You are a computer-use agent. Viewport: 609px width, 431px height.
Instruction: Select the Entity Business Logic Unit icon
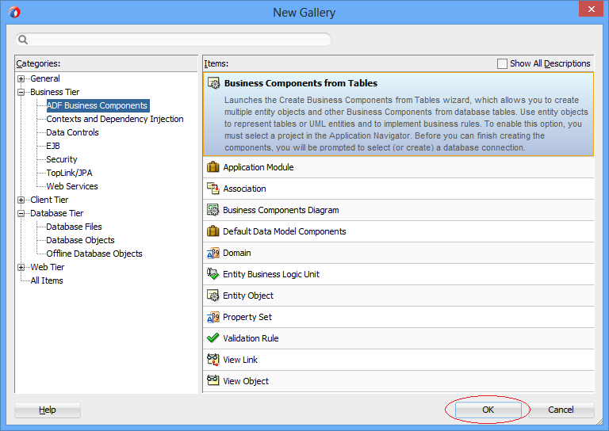click(x=213, y=274)
